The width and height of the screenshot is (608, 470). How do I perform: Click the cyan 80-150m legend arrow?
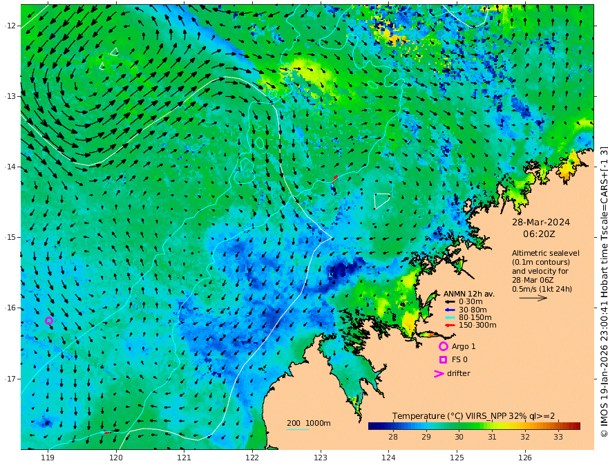point(450,318)
